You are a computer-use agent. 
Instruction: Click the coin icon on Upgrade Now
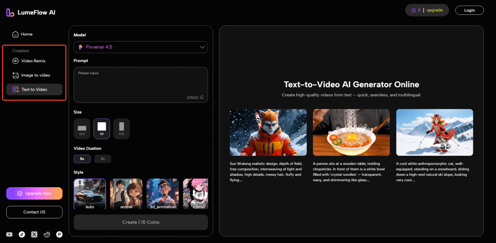tap(20, 193)
